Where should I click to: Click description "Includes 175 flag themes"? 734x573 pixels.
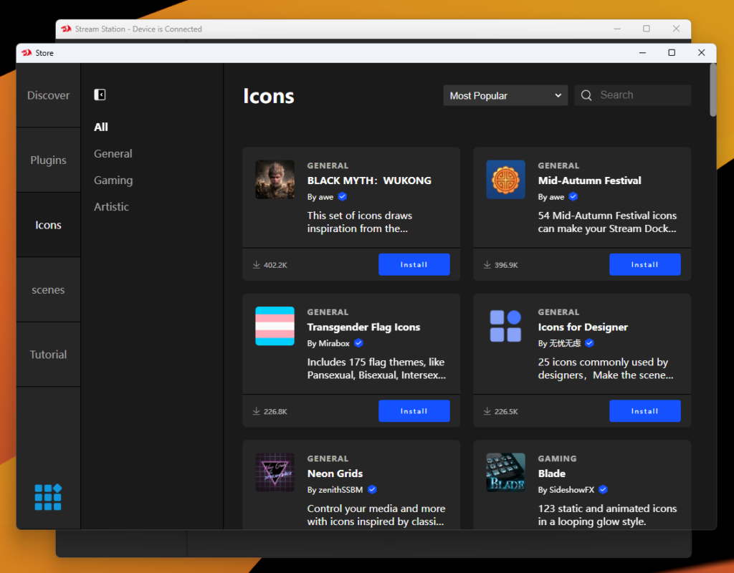point(376,369)
